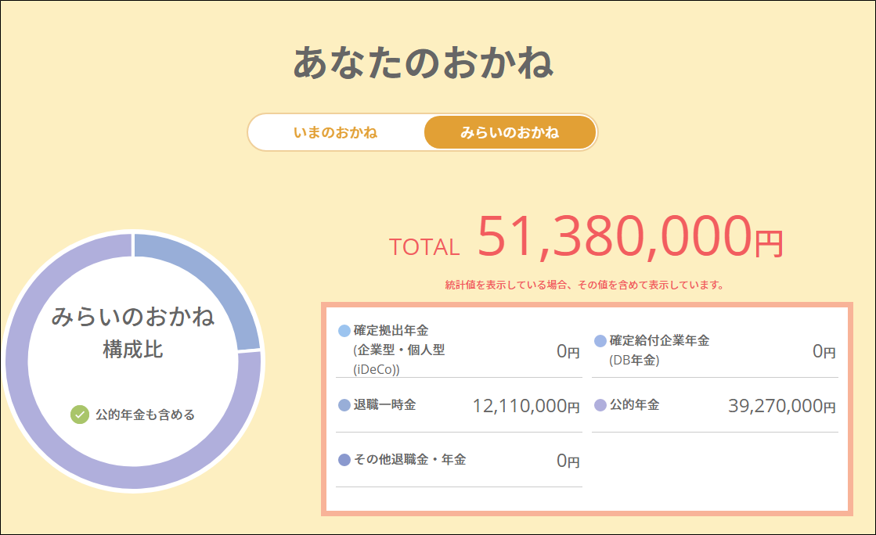Select the 公的年金 label in list
Viewport: 876px width, 535px height.
click(x=634, y=405)
